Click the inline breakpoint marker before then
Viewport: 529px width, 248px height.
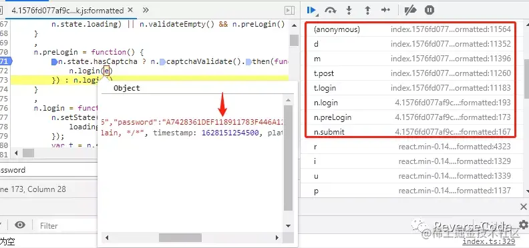248,61
